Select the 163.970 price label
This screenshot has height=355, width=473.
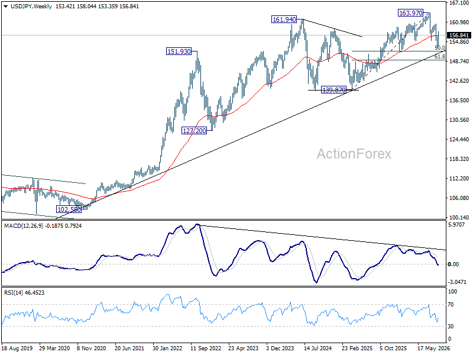coord(410,13)
